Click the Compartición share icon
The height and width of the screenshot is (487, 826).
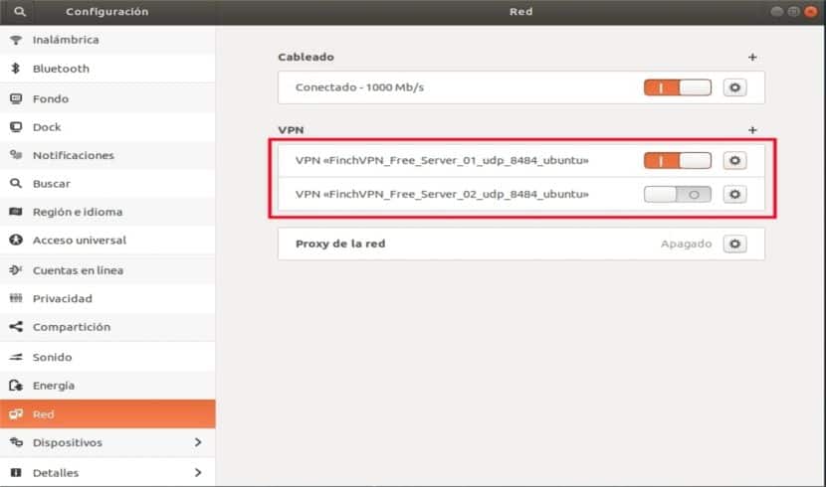(x=16, y=327)
